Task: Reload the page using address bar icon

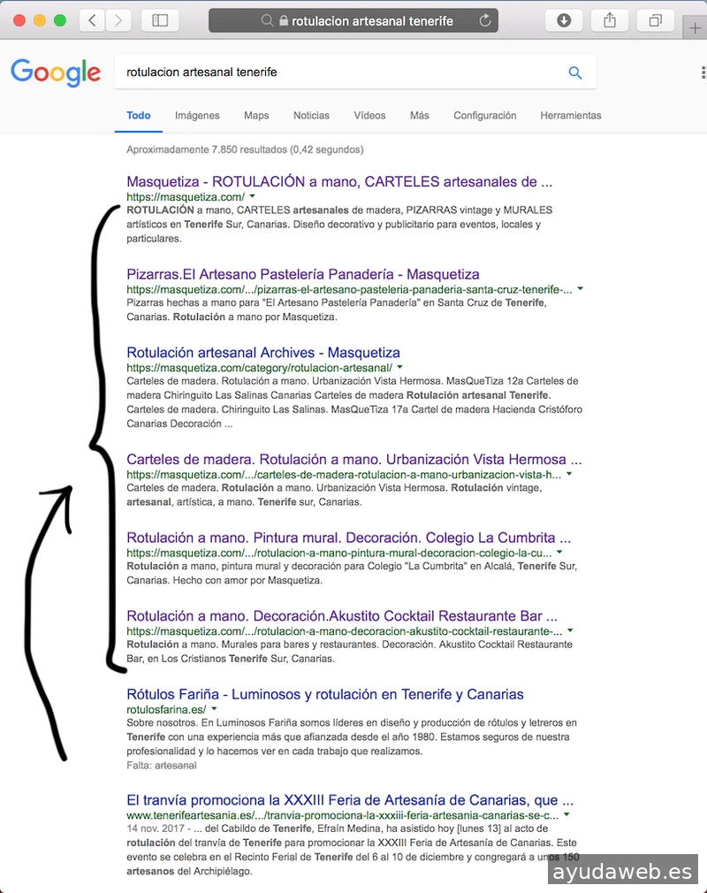Action: tap(484, 20)
